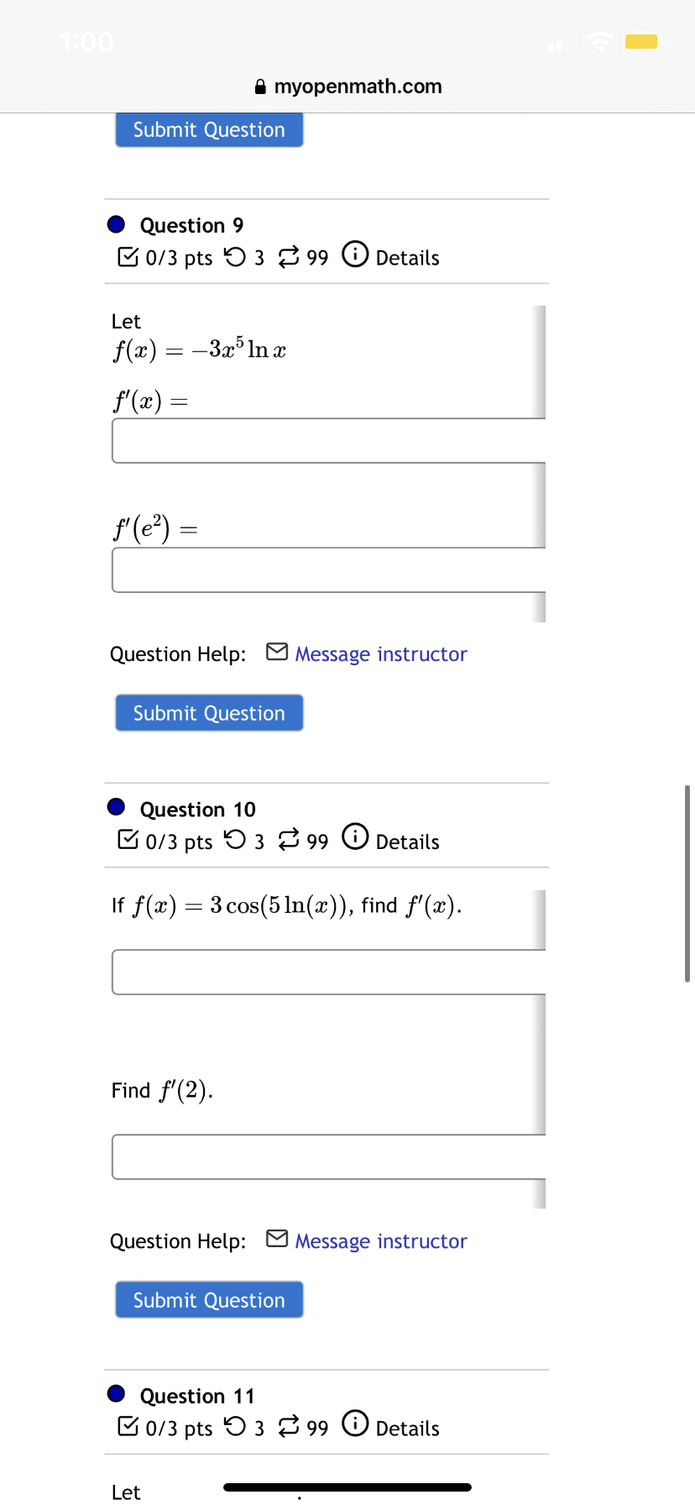Select the blue dot indicator for Question 10
Image resolution: width=695 pixels, height=1505 pixels.
pos(116,807)
